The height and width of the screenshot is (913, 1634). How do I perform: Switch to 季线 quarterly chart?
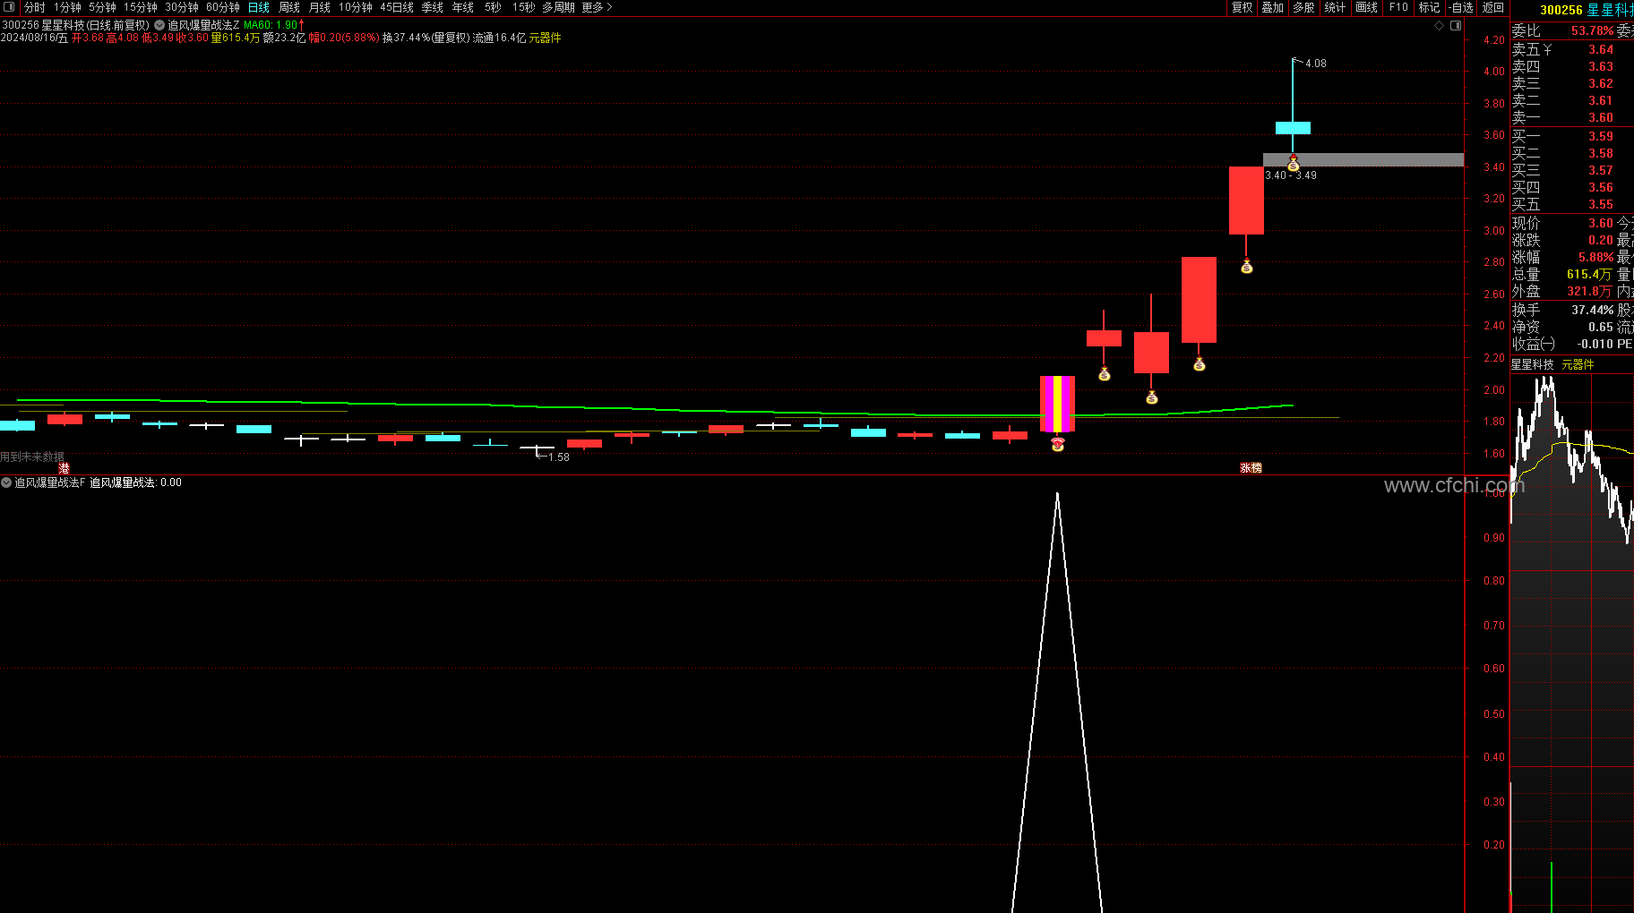click(x=433, y=7)
